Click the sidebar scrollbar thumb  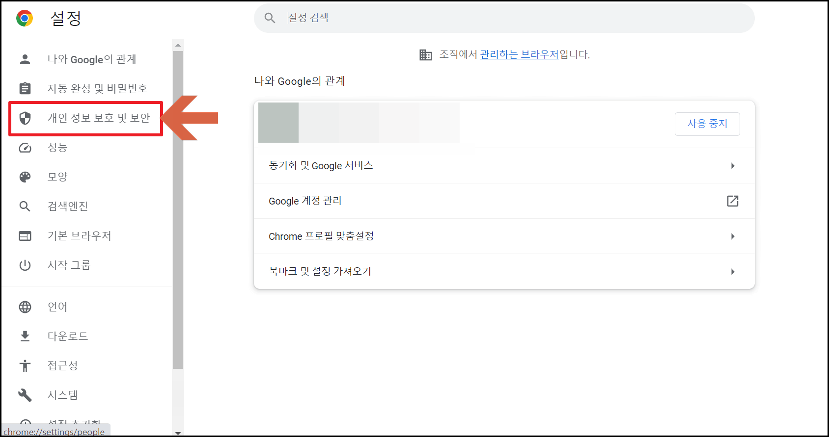click(178, 210)
